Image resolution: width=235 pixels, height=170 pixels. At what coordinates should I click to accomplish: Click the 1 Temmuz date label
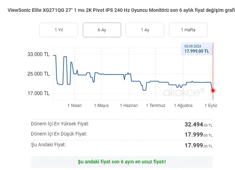[156, 106]
